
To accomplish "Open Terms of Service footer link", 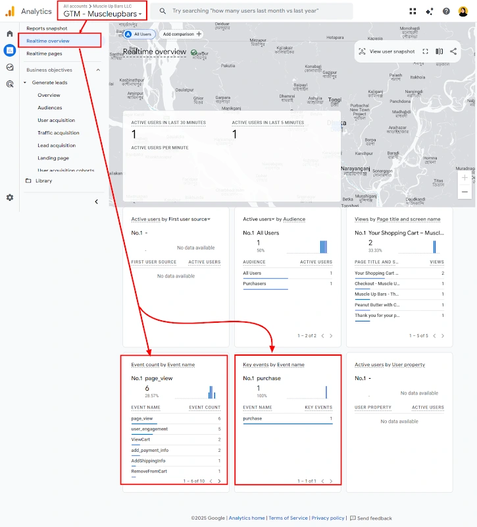I will 288,518.
